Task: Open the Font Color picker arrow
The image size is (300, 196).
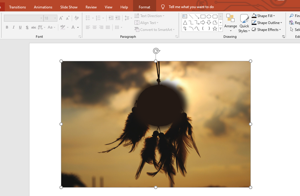Action: pyautogui.click(x=78, y=27)
